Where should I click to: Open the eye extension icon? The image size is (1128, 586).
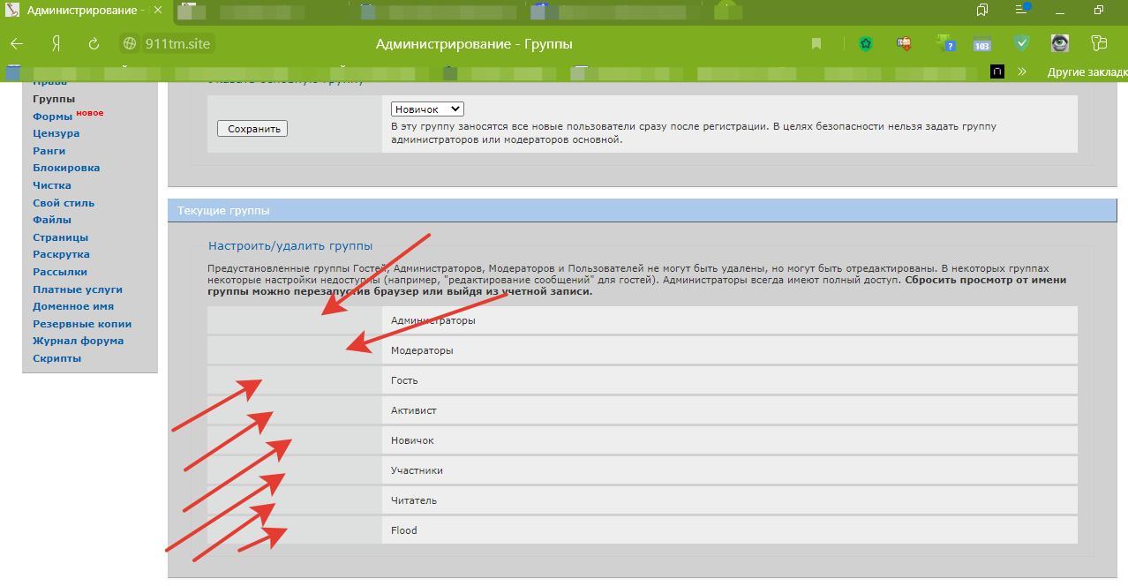point(1059,44)
